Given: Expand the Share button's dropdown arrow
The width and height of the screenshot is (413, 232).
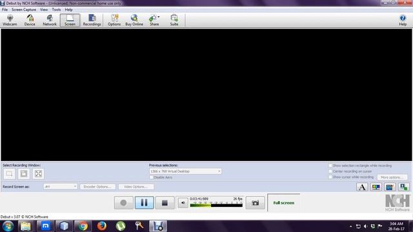Looking at the screenshot, I should tap(159, 17).
